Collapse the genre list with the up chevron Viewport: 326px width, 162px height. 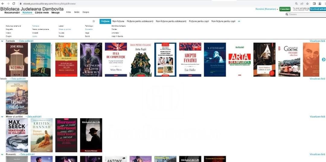[x=239, y=21]
